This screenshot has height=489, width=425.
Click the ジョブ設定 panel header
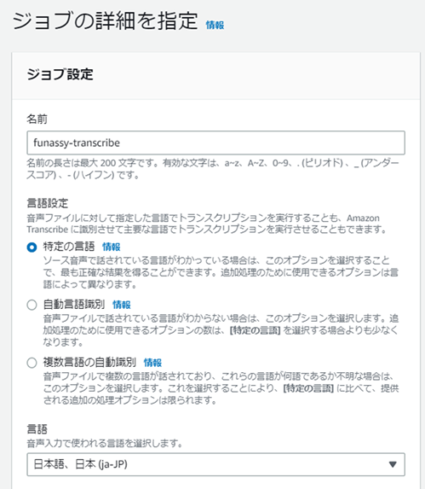[x=216, y=75]
